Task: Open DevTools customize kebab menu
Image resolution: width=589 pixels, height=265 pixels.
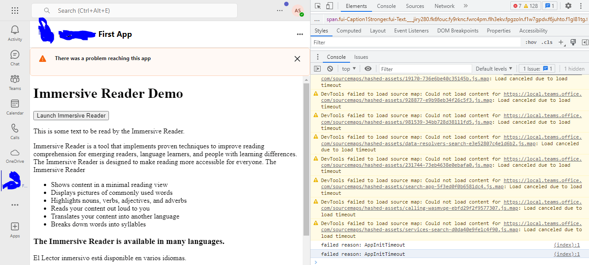Action: pyautogui.click(x=582, y=6)
